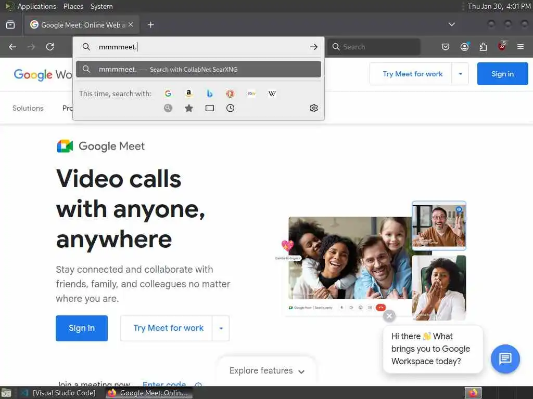Open the Places menu in top panel

point(73,6)
